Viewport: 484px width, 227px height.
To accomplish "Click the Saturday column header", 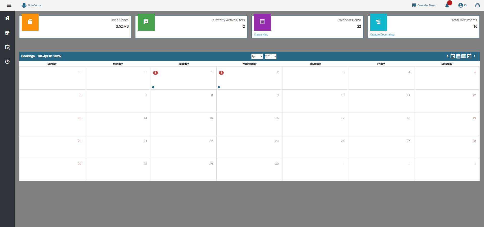I will pyautogui.click(x=447, y=64).
